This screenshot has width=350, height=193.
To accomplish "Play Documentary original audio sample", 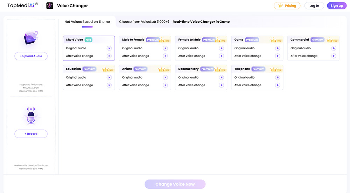I will [x=222, y=77].
